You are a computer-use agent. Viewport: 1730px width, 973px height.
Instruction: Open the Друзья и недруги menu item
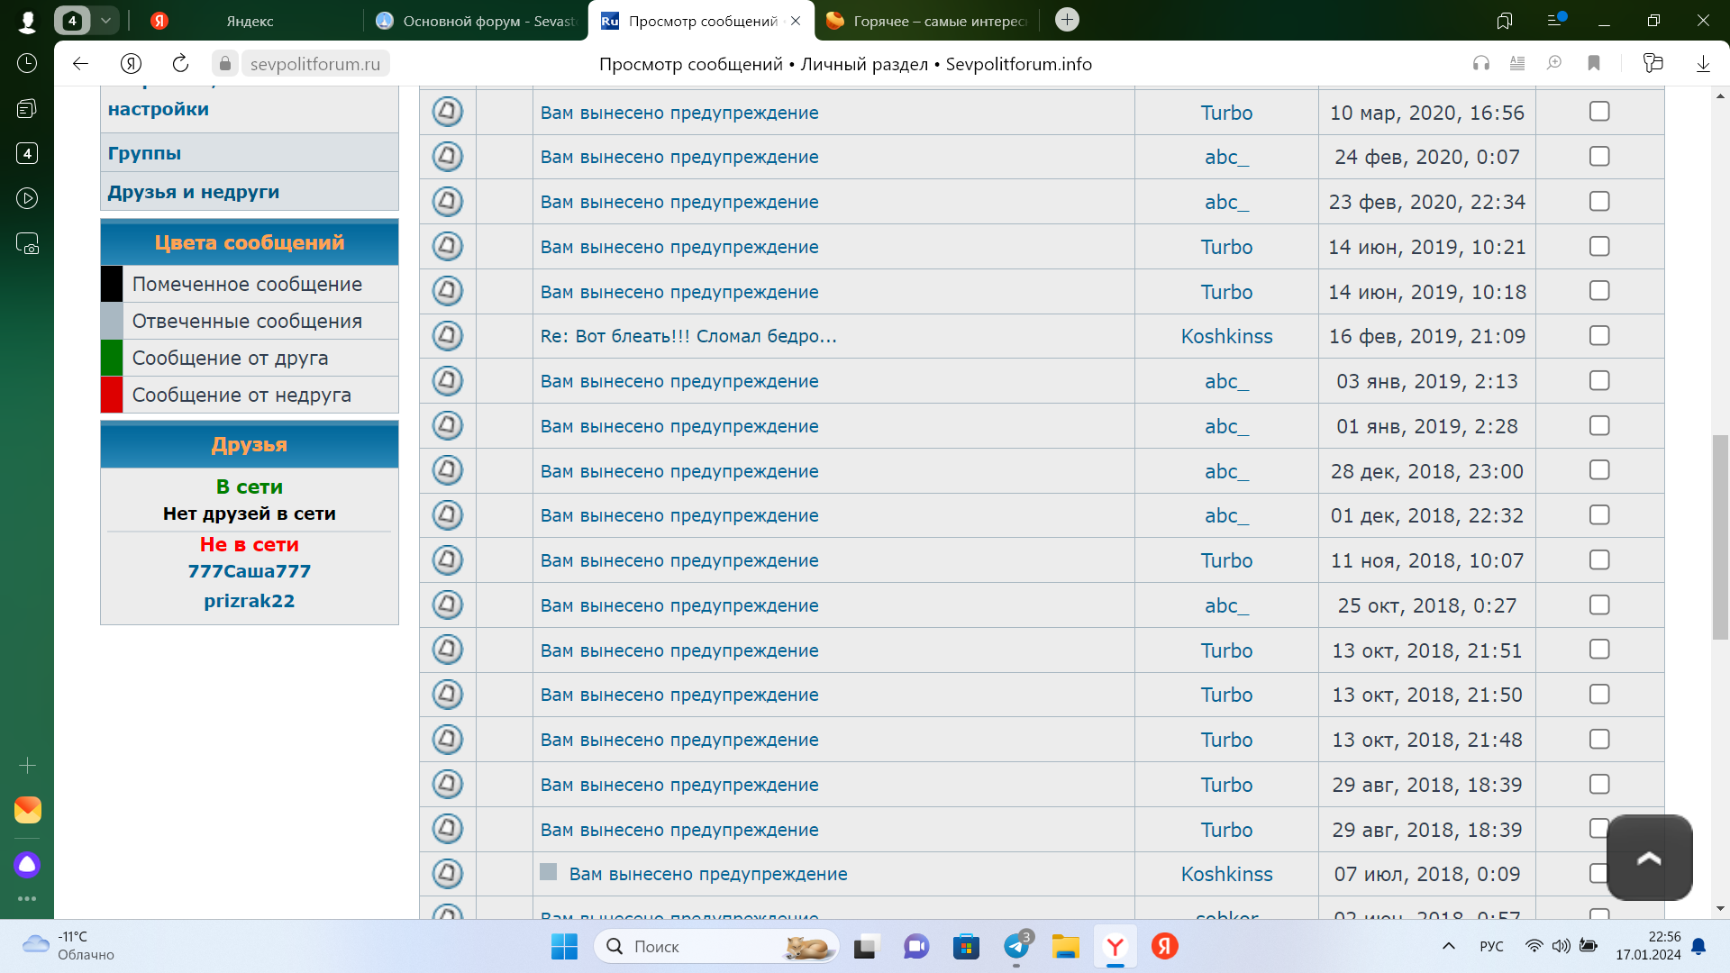click(x=193, y=192)
